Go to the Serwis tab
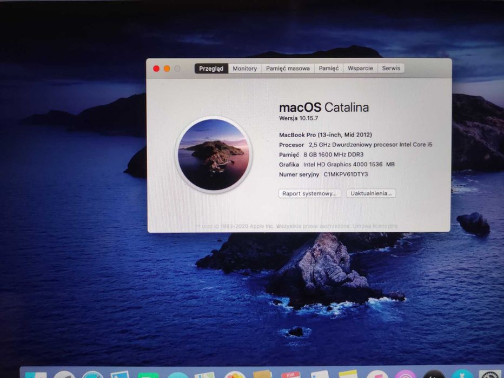This screenshot has width=504, height=378. (391, 68)
